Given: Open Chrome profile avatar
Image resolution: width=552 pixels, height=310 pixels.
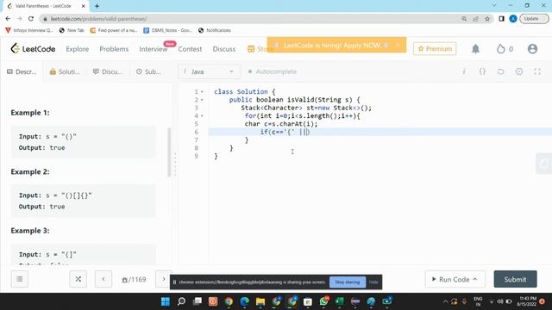Looking at the screenshot, I should click(x=513, y=19).
